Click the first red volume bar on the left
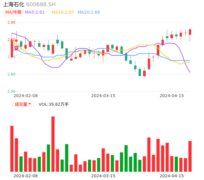Screen dimensions: 204x180 [12, 149]
